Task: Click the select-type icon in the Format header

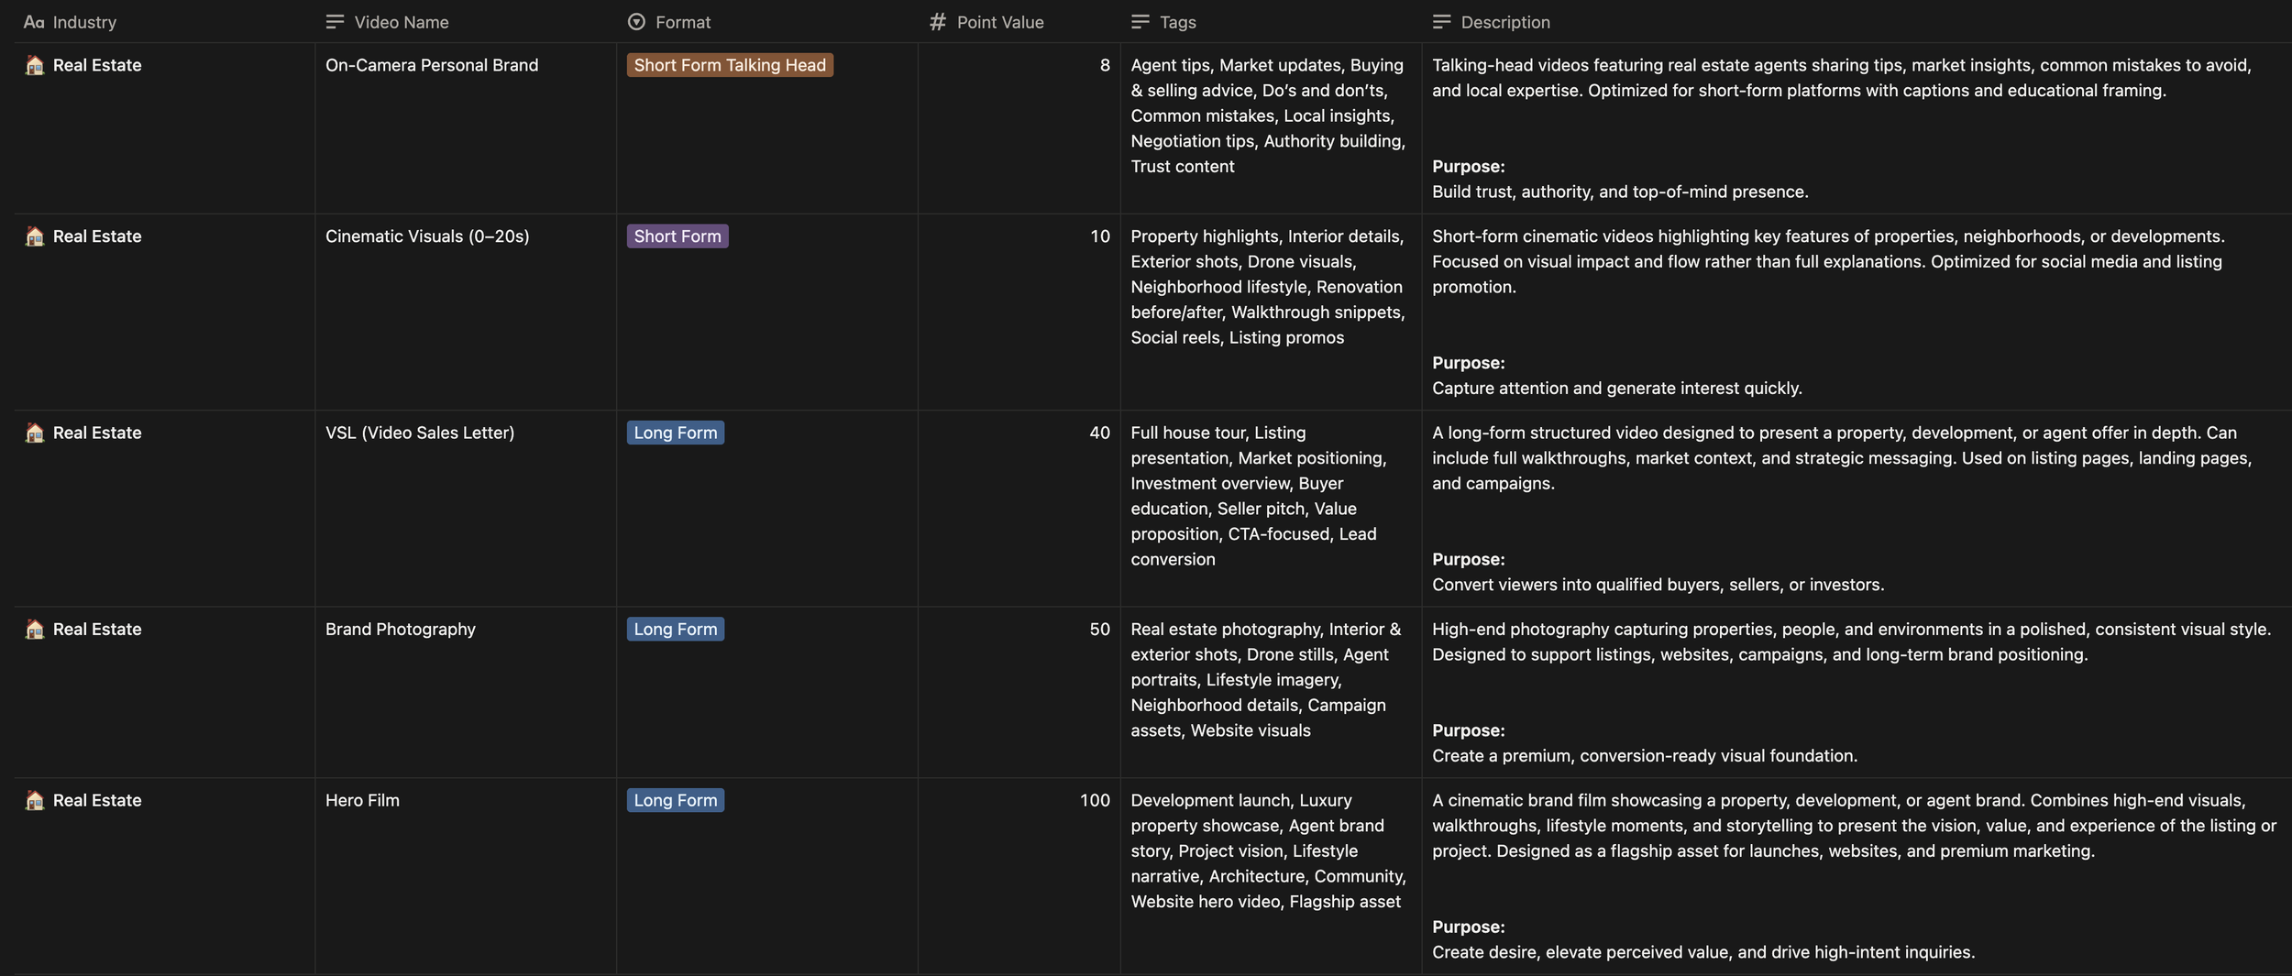Action: coord(636,22)
